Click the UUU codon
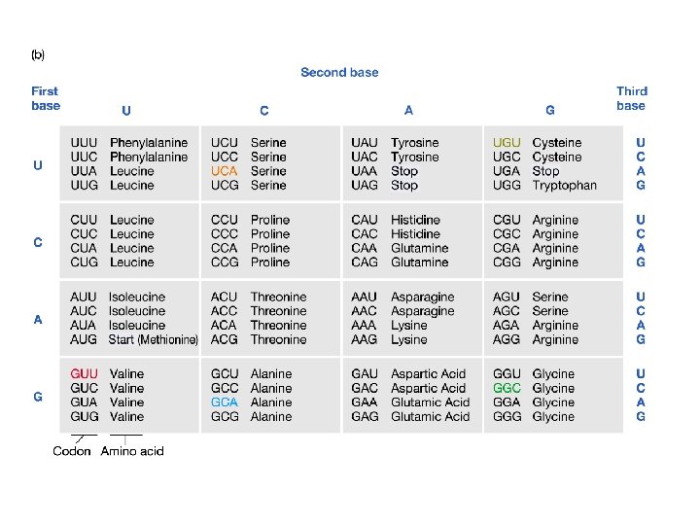Viewport: 700px width, 525px height. pos(84,143)
